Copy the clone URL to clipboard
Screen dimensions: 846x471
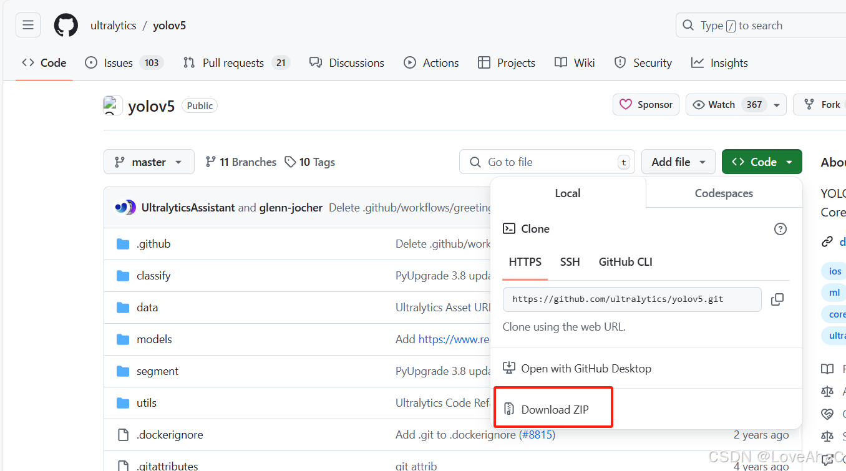pyautogui.click(x=777, y=299)
